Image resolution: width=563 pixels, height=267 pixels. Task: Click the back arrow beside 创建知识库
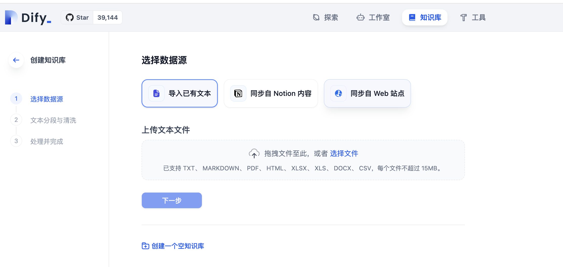16,60
